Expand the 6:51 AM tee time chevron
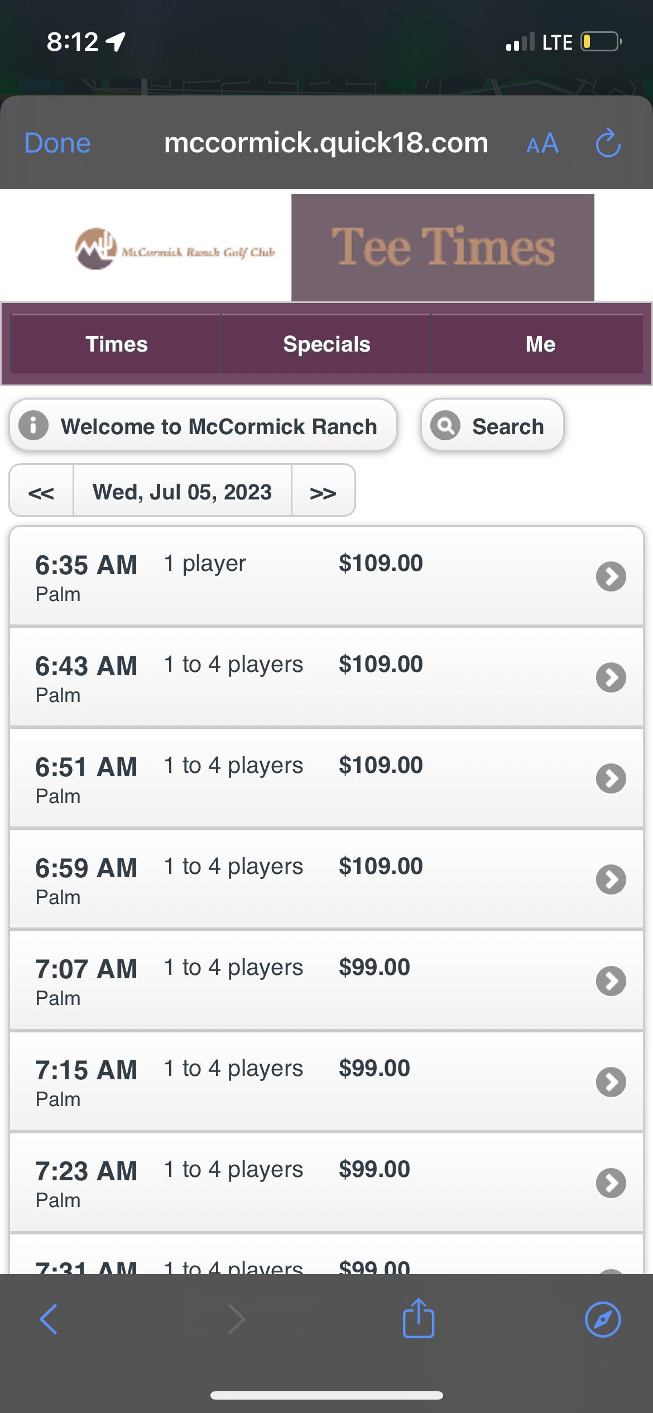The height and width of the screenshot is (1413, 653). coord(611,778)
